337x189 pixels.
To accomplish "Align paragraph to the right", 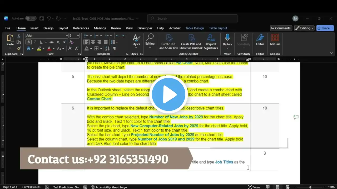I will [x=99, y=42].
